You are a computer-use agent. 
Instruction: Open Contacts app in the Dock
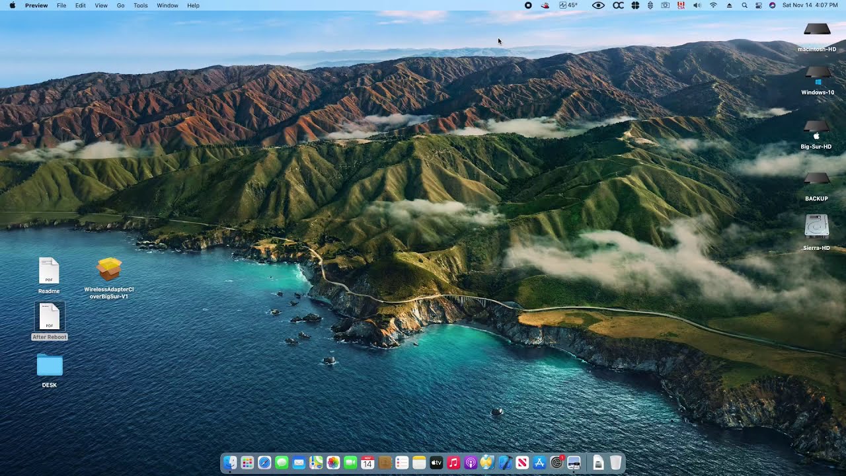385,463
